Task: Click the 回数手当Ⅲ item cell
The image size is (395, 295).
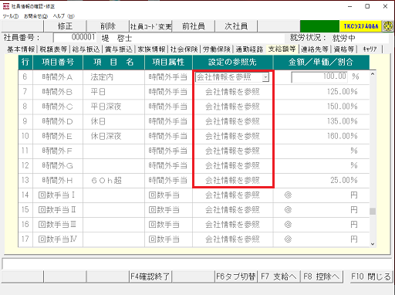Action: (58, 225)
